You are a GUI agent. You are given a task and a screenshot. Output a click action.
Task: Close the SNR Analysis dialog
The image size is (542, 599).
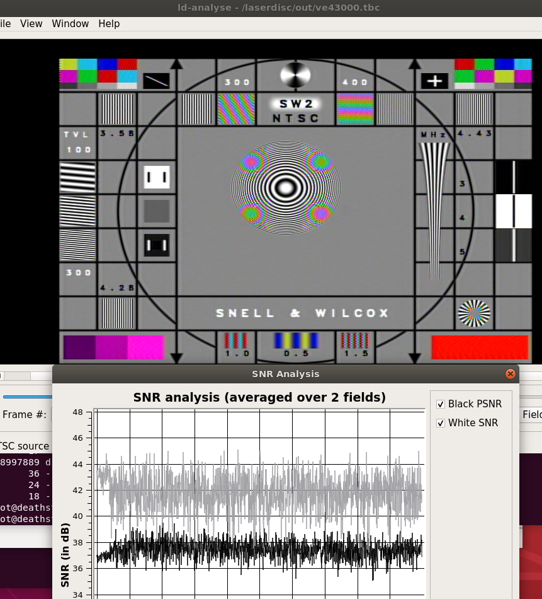click(511, 374)
